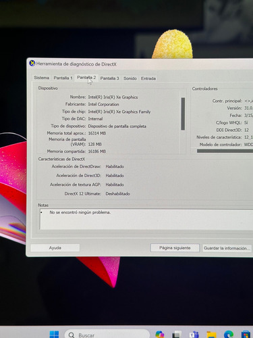
Task: Open the Windows Start menu
Action: tap(54, 335)
